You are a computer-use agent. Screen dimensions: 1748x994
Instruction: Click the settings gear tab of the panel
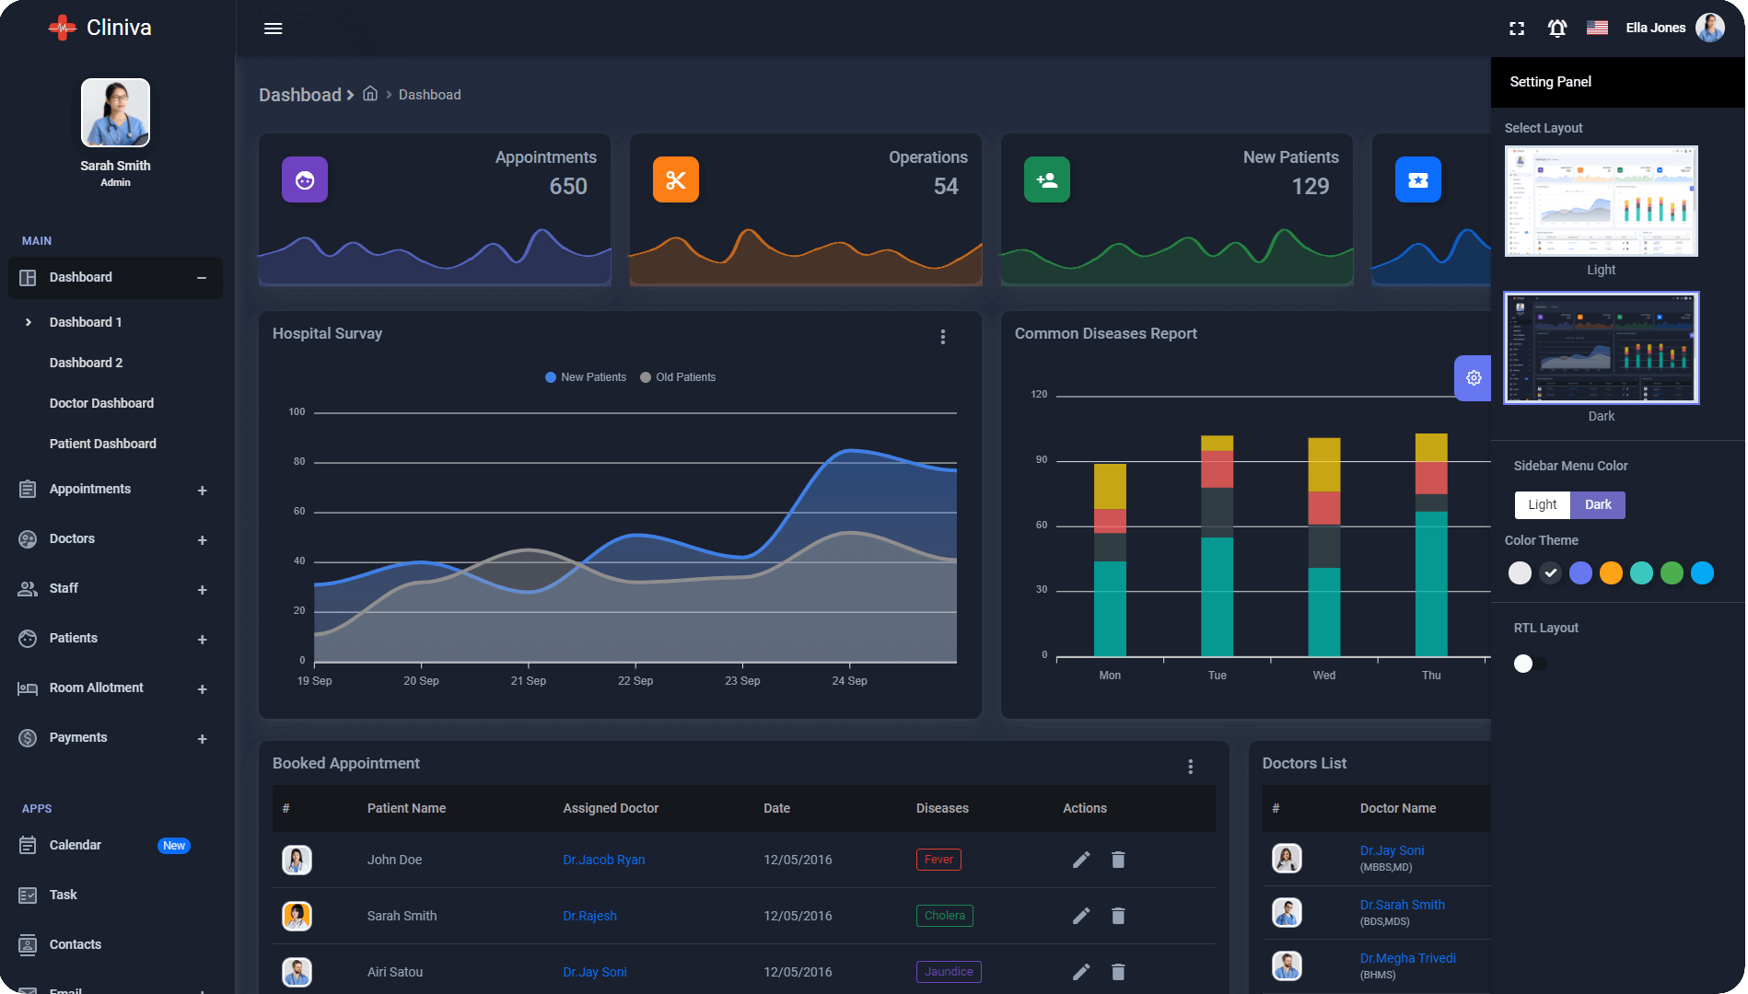tap(1474, 378)
